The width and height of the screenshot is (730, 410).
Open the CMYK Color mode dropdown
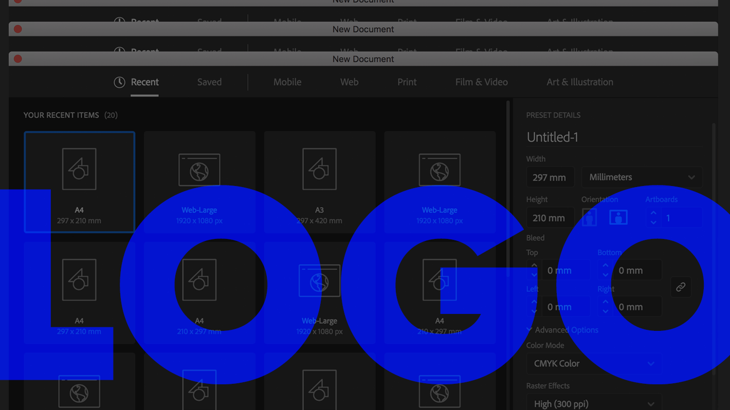pos(594,364)
